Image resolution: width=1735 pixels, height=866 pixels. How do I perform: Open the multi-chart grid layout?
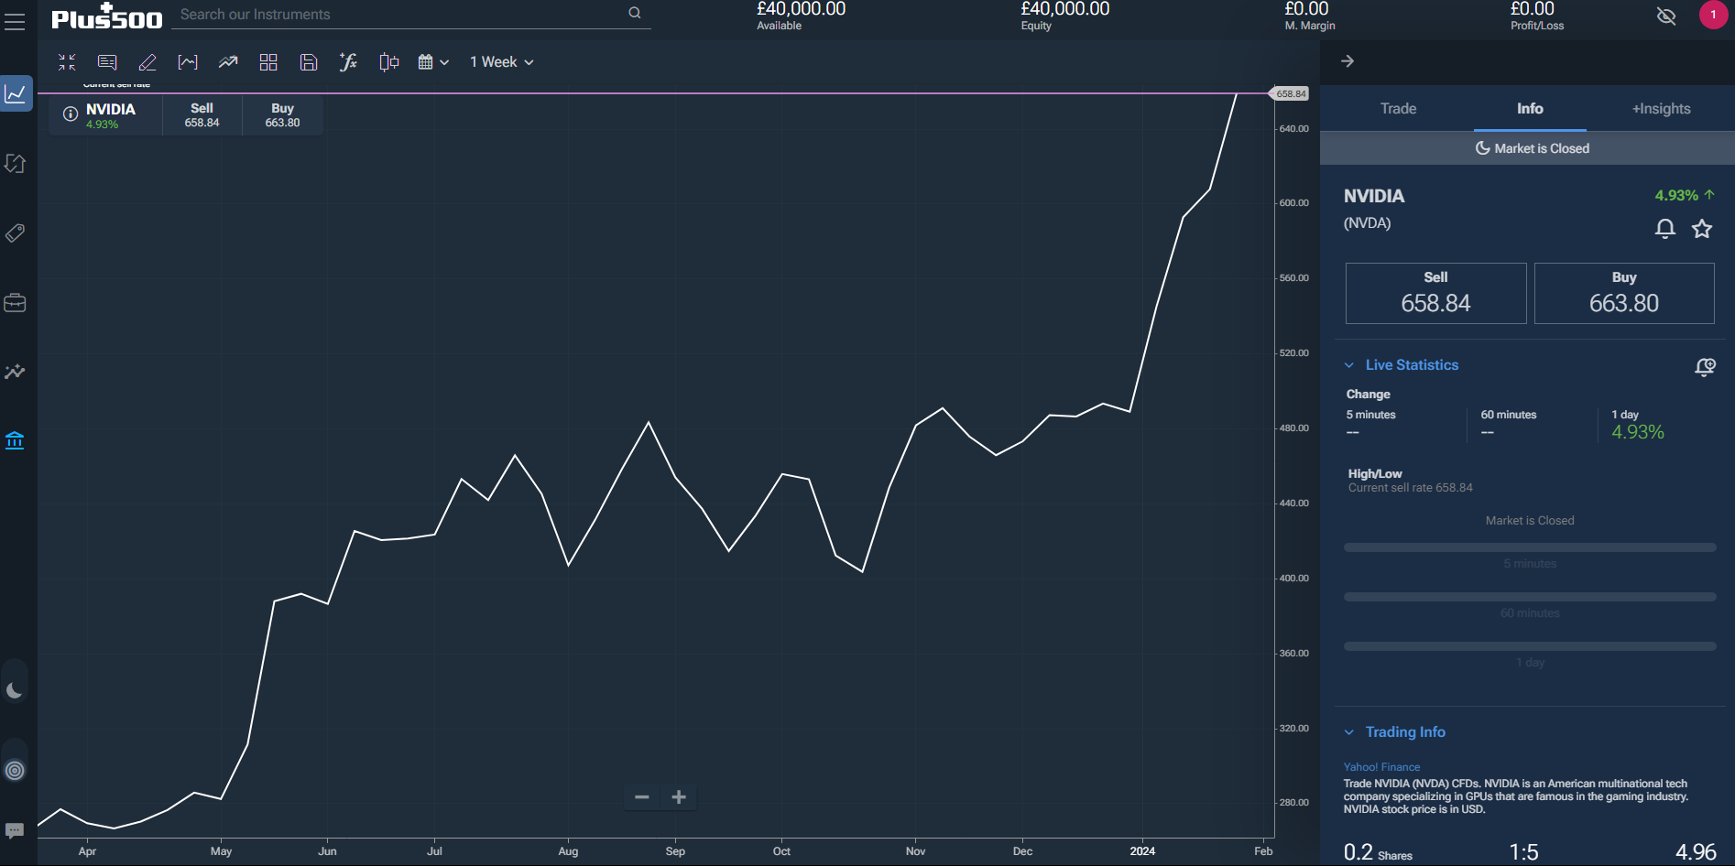coord(268,61)
